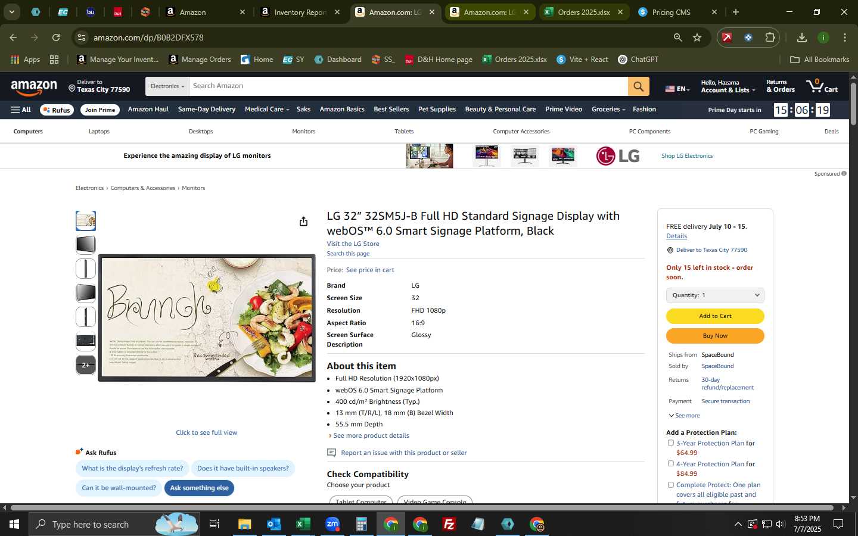
Task: Check the 3-Year Protection Plan box
Action: click(x=670, y=443)
